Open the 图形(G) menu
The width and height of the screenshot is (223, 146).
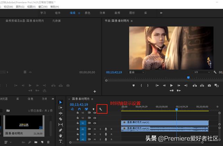(x=20, y=7)
